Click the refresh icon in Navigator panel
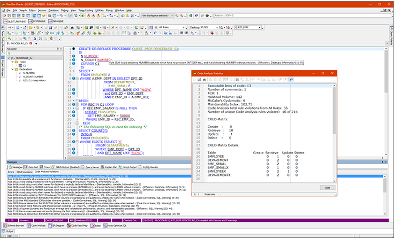394x239 pixels. pos(9,53)
